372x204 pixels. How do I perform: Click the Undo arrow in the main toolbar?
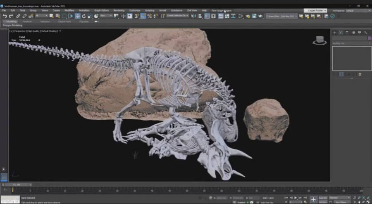tap(5, 16)
